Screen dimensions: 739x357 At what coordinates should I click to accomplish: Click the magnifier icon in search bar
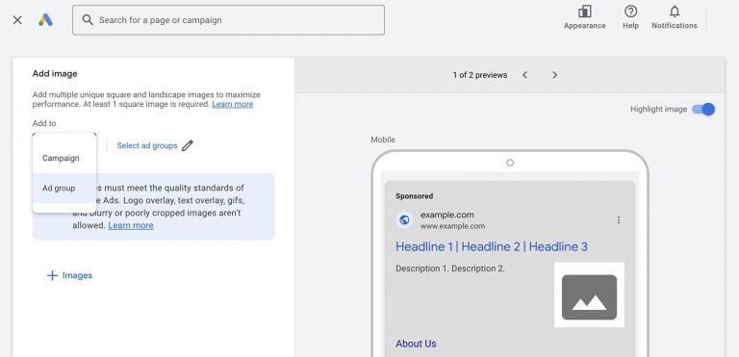(x=88, y=20)
